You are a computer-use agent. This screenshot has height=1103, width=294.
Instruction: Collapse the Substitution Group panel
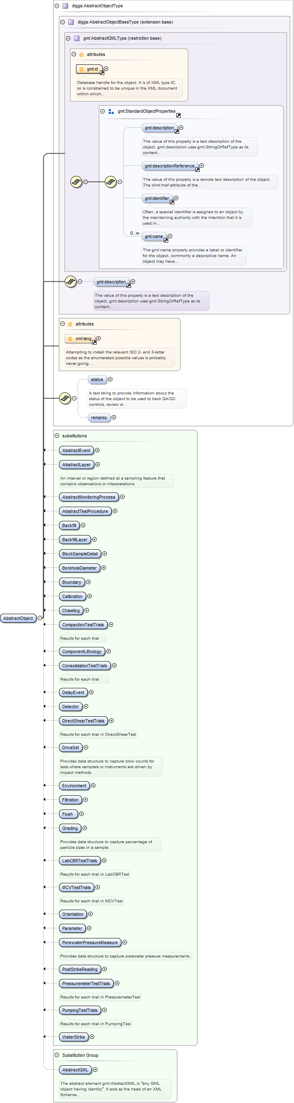[x=57, y=1055]
